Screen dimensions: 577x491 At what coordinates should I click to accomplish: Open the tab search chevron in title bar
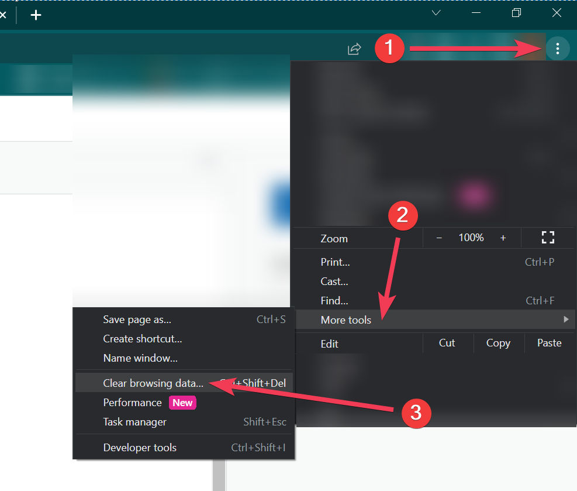tap(436, 13)
